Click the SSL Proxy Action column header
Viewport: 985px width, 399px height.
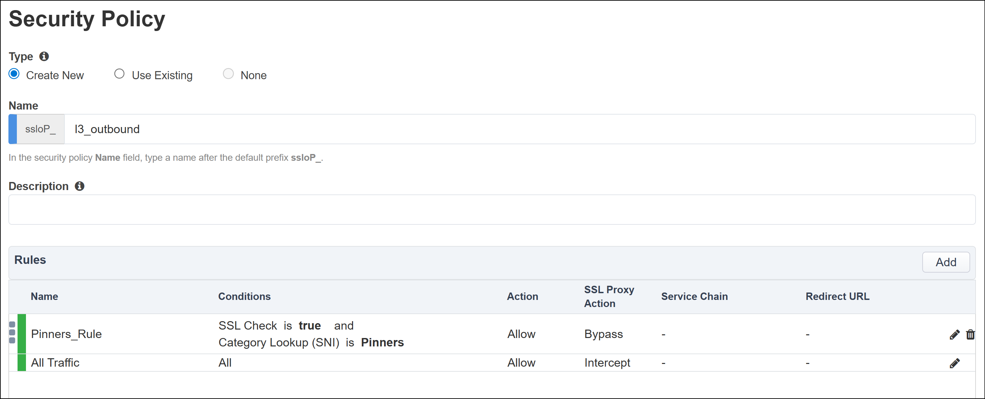[x=609, y=296]
